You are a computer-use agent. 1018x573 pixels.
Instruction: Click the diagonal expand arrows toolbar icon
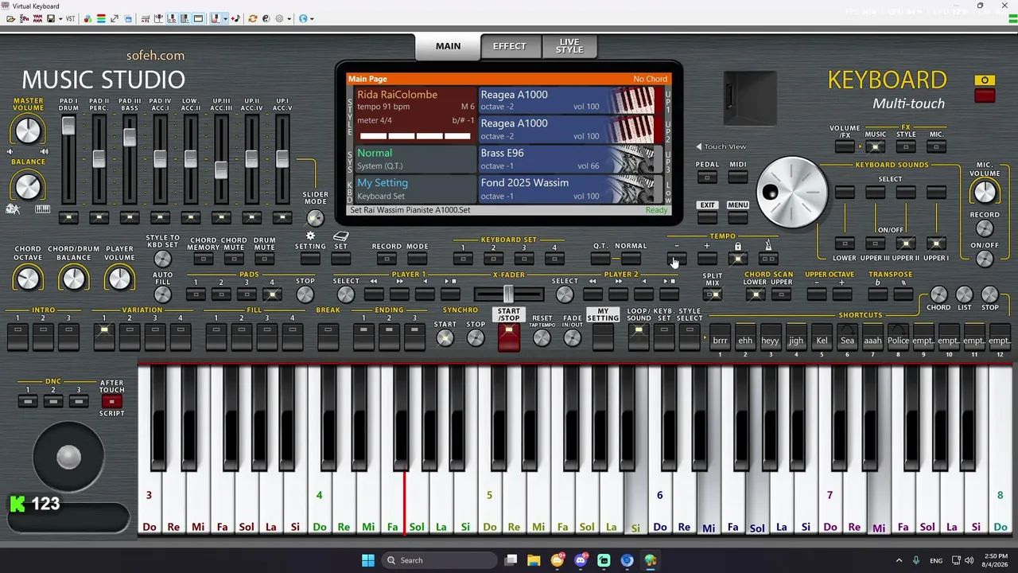[115, 18]
